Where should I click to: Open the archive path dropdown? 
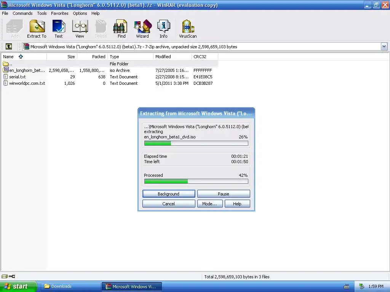(384, 46)
